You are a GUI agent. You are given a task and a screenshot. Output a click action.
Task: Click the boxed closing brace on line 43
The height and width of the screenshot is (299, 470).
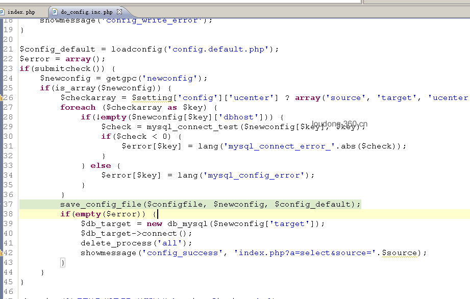63,263
